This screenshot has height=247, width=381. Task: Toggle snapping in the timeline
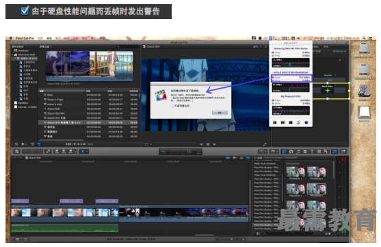[248, 158]
